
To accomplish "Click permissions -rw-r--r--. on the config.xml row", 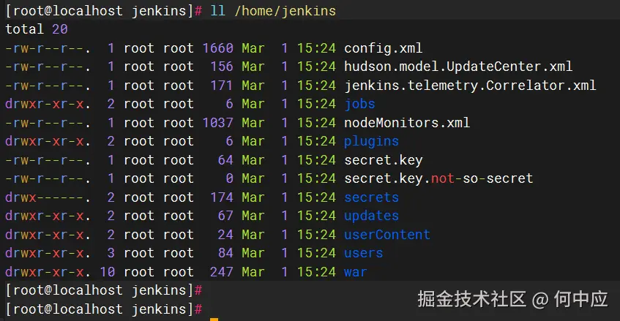I will coord(48,48).
